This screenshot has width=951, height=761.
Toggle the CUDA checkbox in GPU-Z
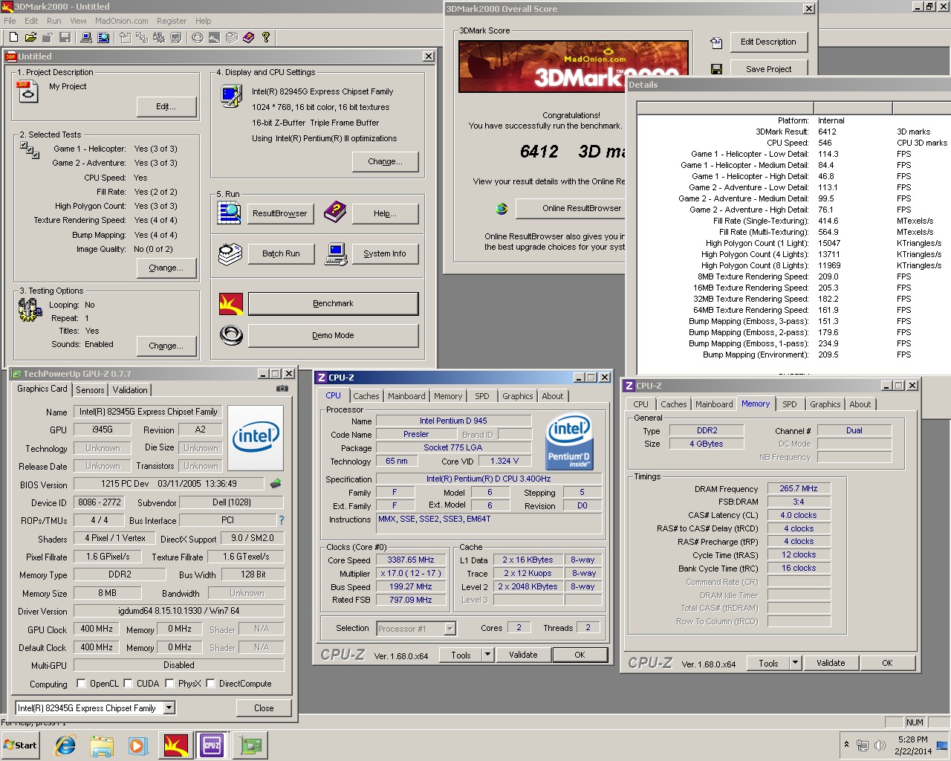point(129,684)
